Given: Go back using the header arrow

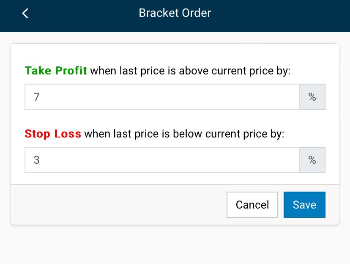Looking at the screenshot, I should [x=25, y=14].
